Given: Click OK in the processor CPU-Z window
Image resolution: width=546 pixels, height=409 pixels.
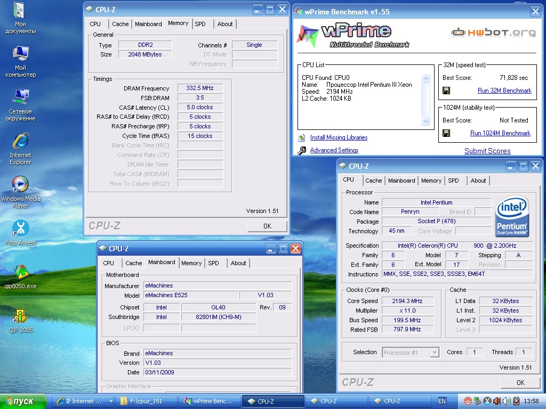Looking at the screenshot, I should [520, 383].
